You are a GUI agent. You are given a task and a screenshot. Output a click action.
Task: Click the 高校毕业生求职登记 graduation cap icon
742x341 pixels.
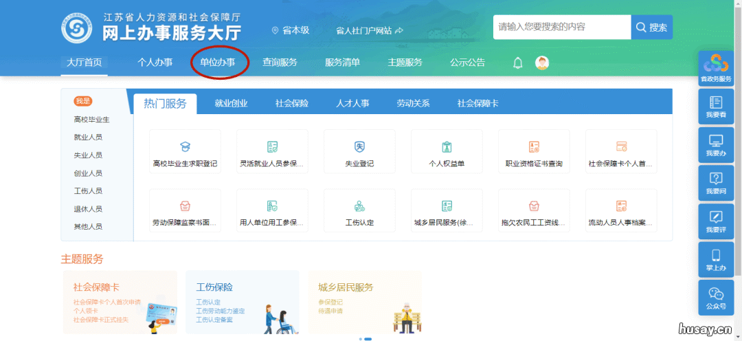(x=185, y=146)
